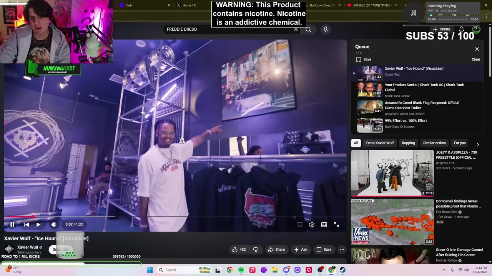This screenshot has height=276, width=492.
Task: Open OBS Studio from taskbar
Action: pyautogui.click(x=320, y=270)
